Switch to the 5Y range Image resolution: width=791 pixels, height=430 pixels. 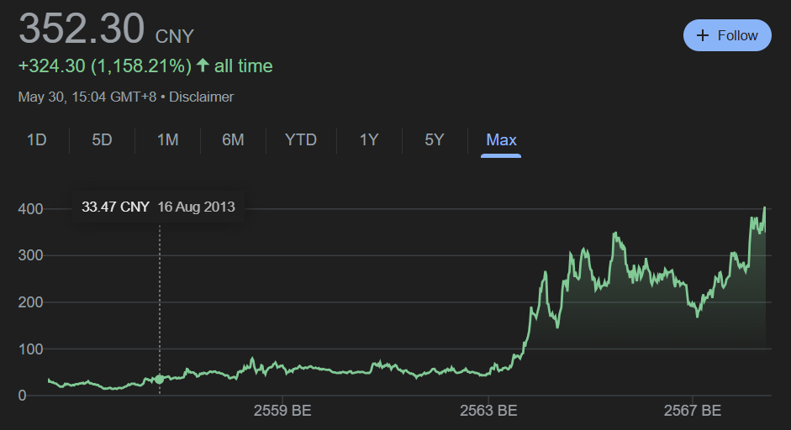point(435,139)
